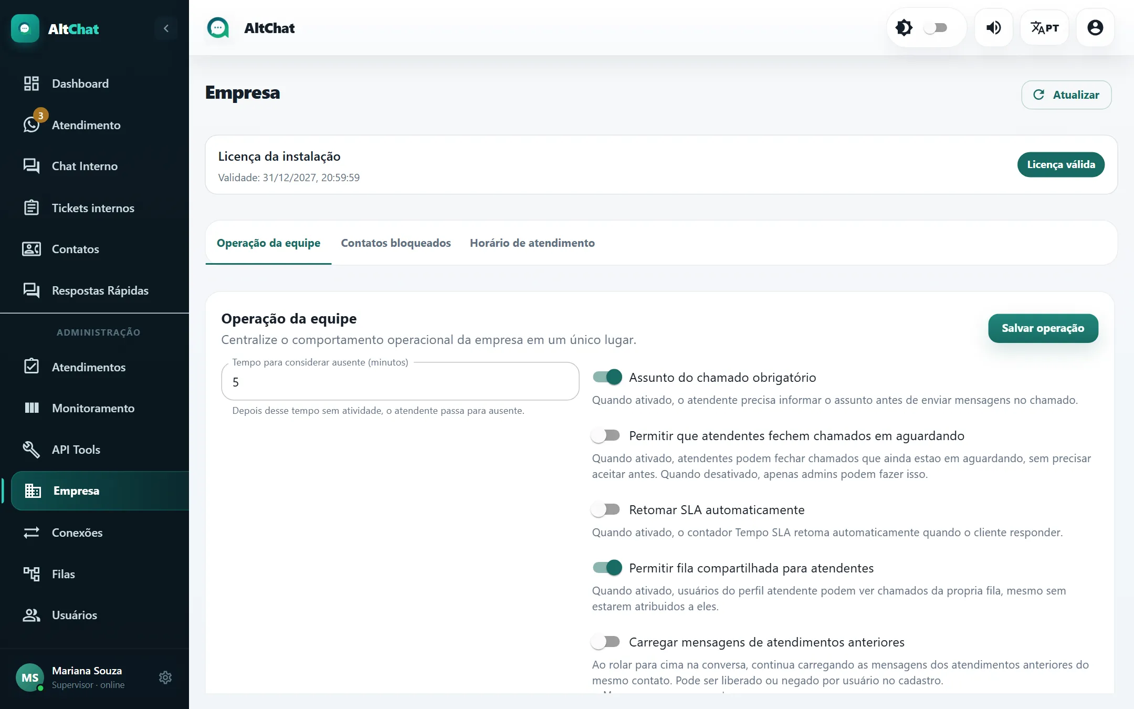This screenshot has height=709, width=1134.
Task: Open the account profile icon
Action: pos(1095,28)
